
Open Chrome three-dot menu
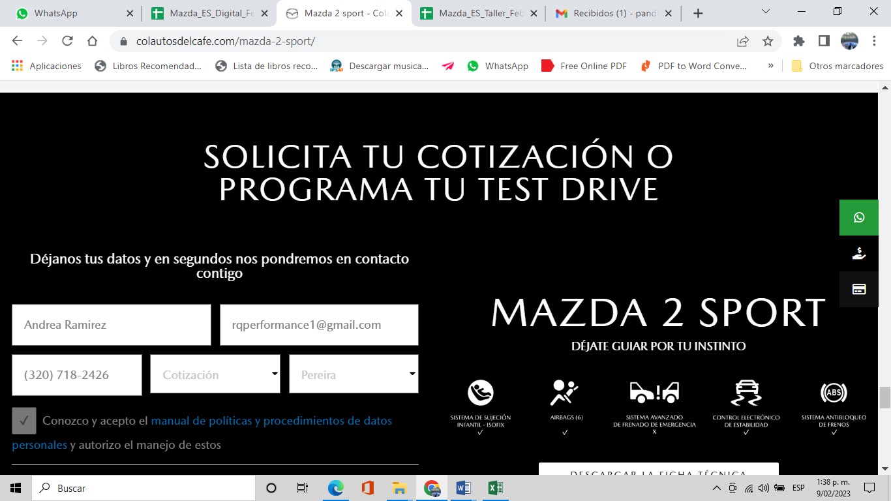(873, 41)
